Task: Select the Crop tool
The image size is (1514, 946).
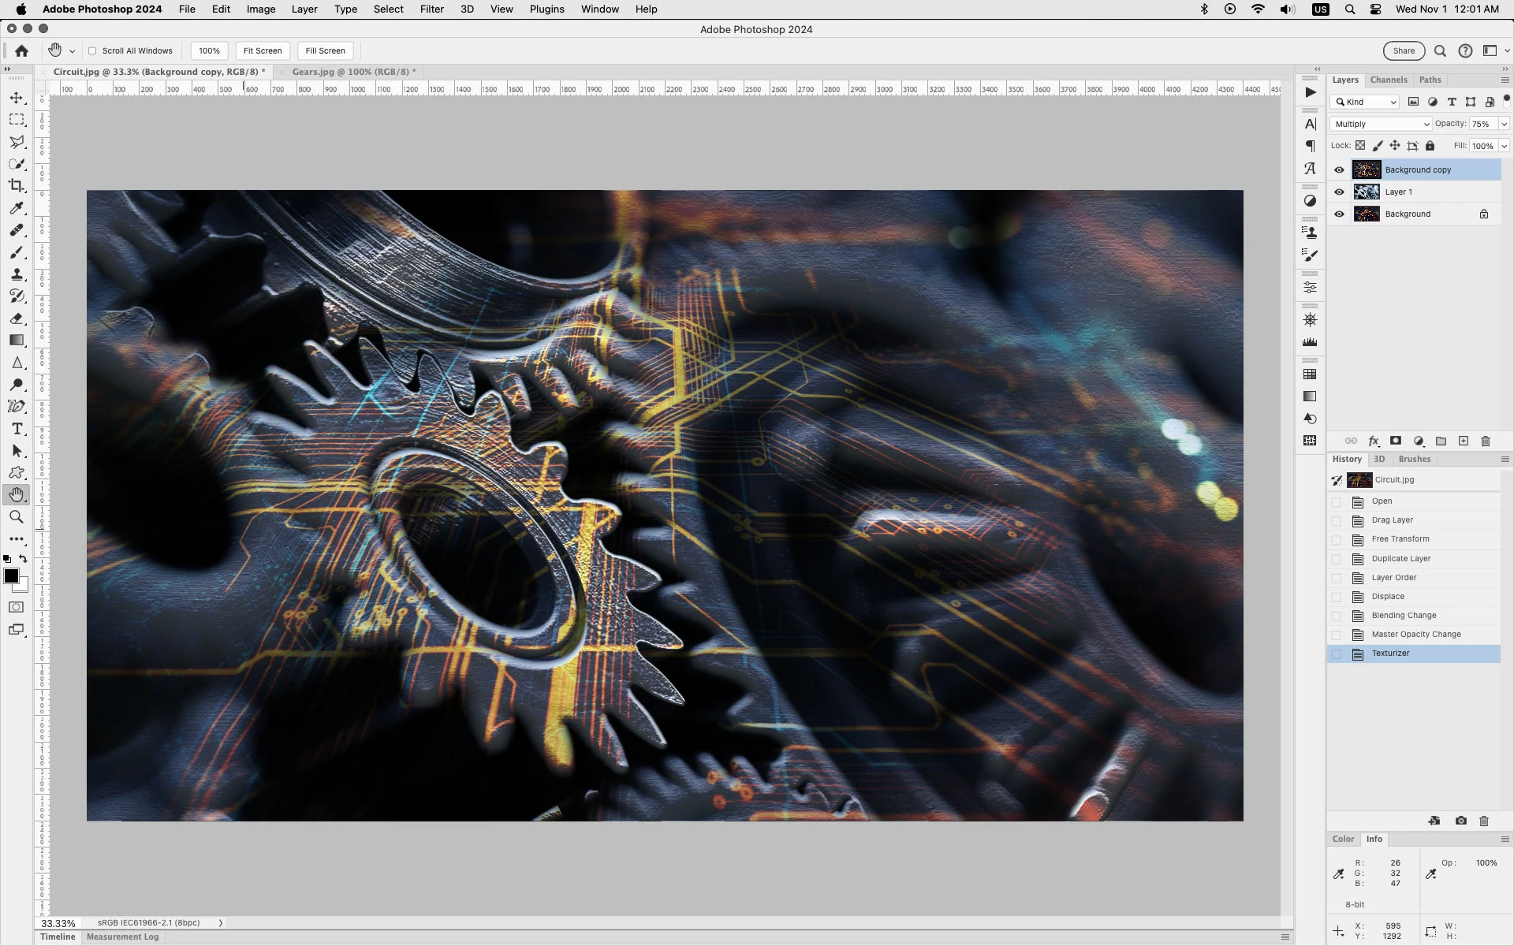Action: [x=17, y=186]
